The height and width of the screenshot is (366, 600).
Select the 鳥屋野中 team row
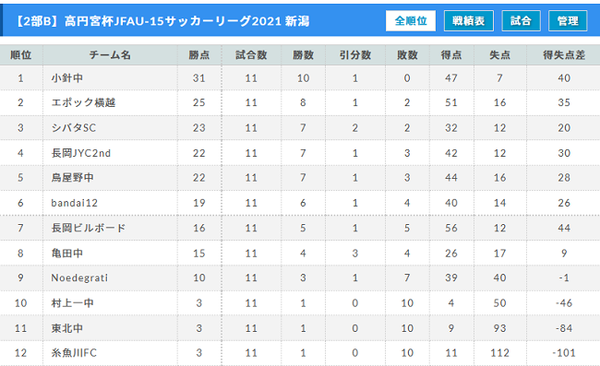click(300, 178)
